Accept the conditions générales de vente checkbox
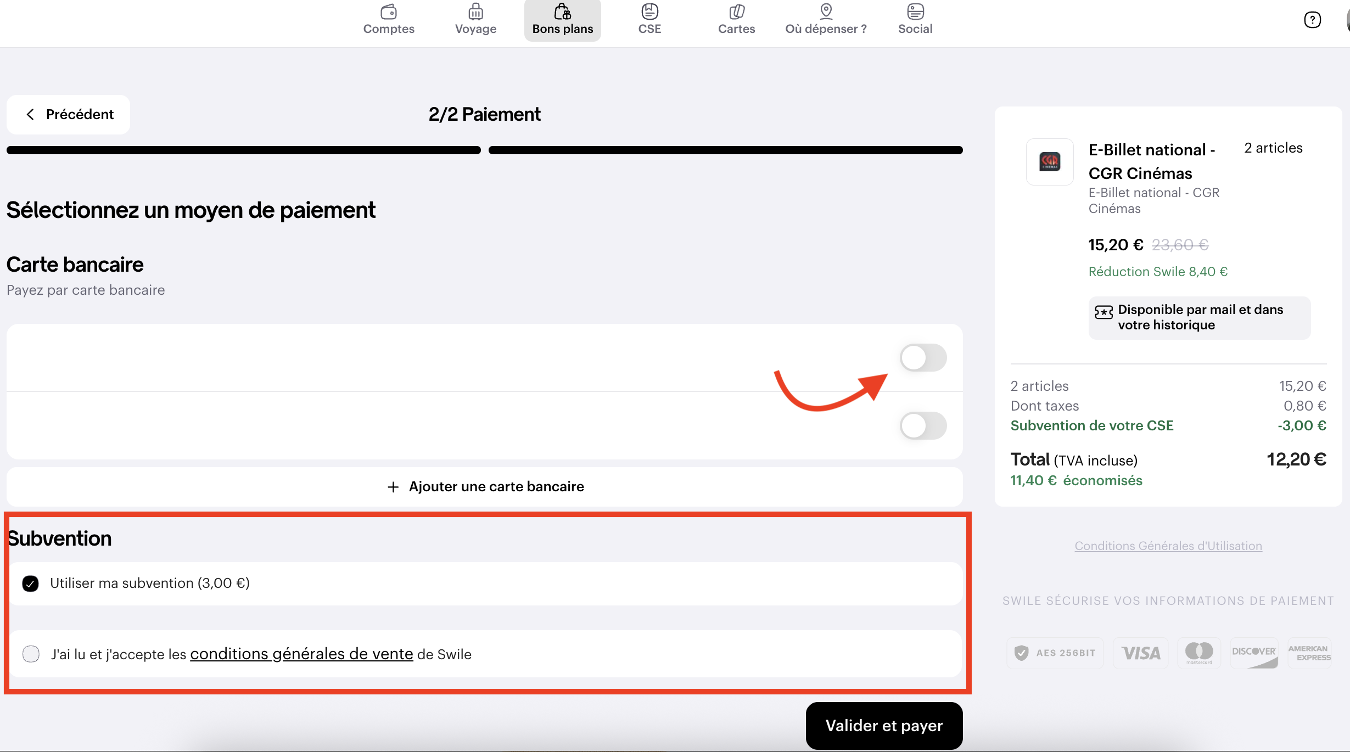Viewport: 1350px width, 752px height. [x=31, y=654]
